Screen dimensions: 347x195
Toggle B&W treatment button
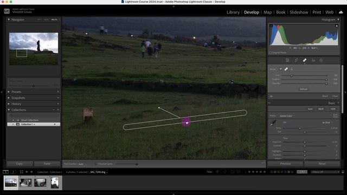[x=320, y=109]
